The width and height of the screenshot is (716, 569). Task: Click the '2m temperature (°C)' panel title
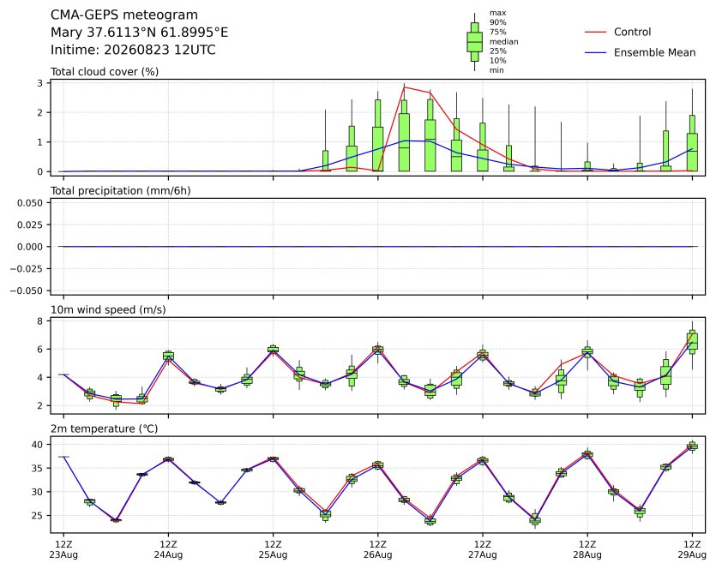click(104, 429)
